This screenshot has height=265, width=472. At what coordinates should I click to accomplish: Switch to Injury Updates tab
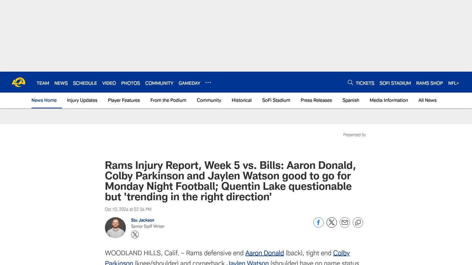(x=82, y=100)
